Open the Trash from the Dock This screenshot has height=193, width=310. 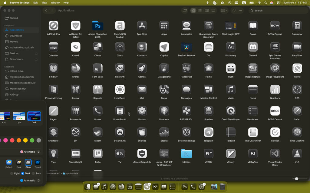coord(223,186)
